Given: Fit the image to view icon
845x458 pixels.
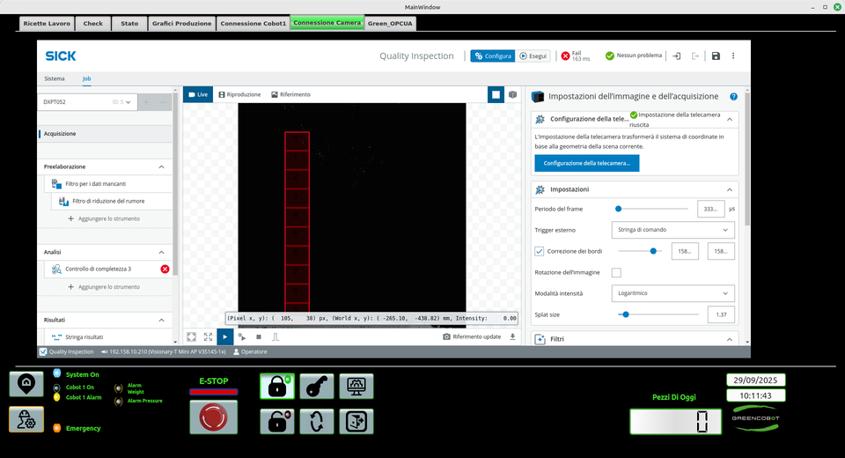Looking at the screenshot, I should pos(191,336).
